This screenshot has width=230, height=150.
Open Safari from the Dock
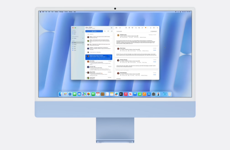70,94
